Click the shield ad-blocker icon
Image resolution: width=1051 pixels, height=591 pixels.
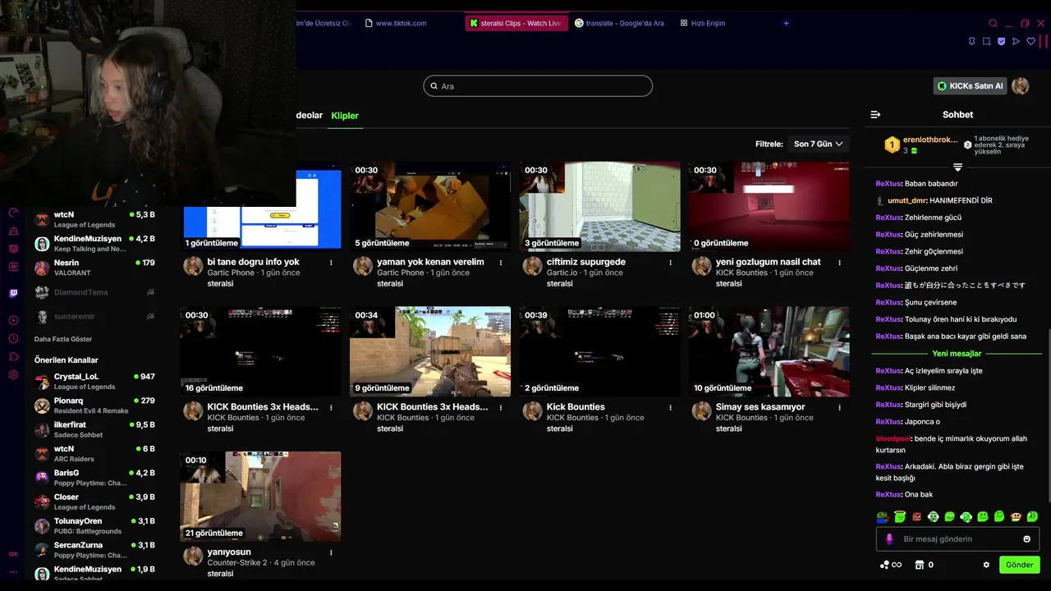coord(1001,41)
